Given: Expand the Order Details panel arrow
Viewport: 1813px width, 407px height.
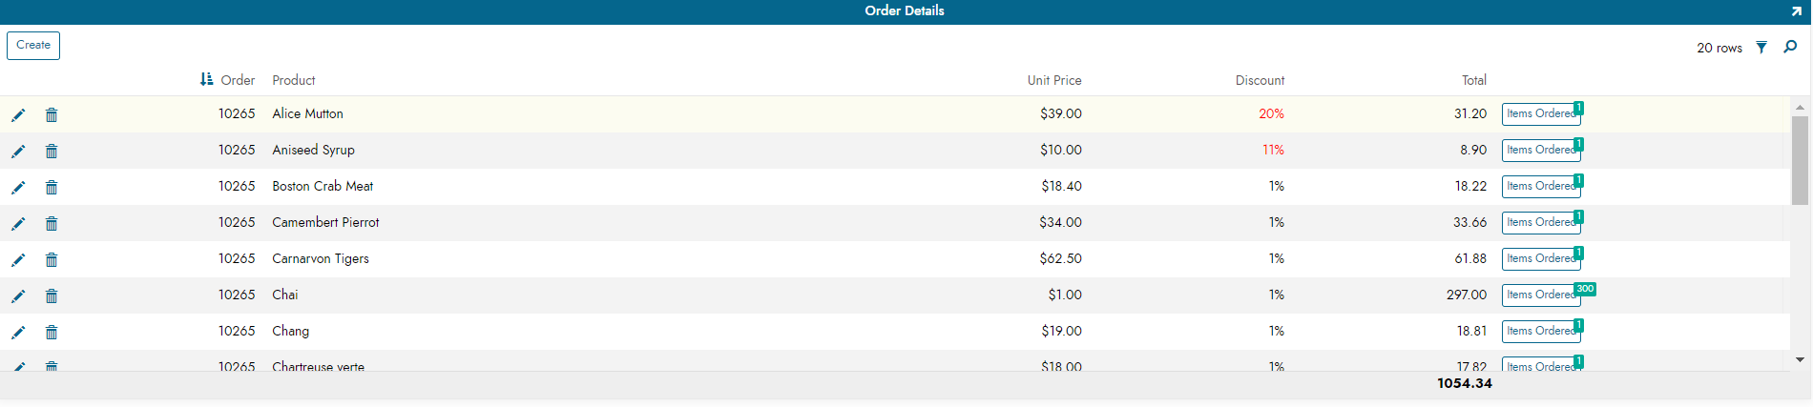Looking at the screenshot, I should pyautogui.click(x=1796, y=11).
